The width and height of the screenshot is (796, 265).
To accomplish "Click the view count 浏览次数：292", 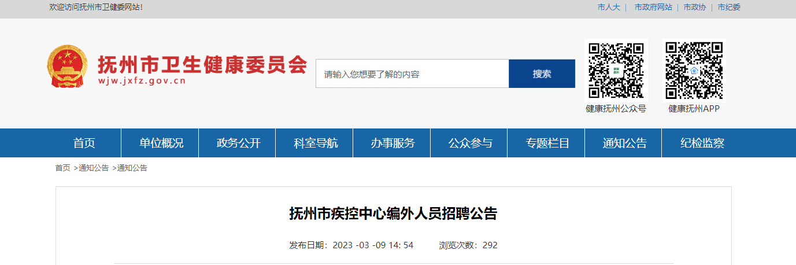I will pos(468,245).
